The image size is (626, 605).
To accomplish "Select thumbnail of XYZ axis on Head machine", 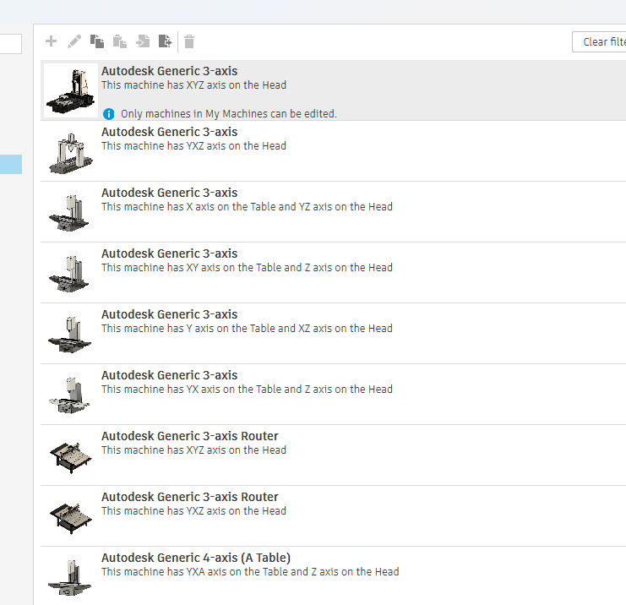I will pos(71,90).
